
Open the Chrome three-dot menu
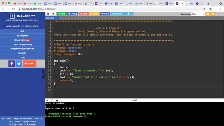coord(220,9)
